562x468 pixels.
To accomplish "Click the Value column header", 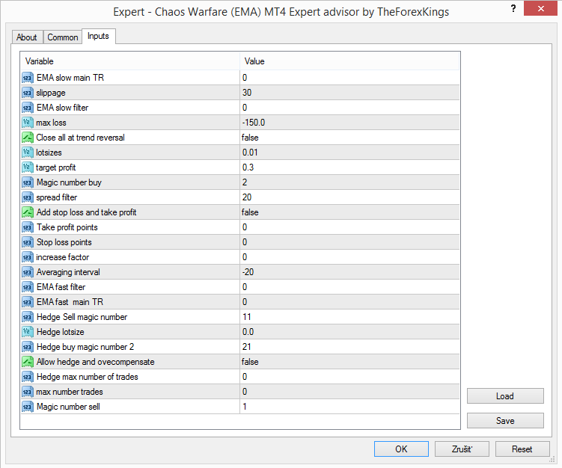I will [x=349, y=61].
